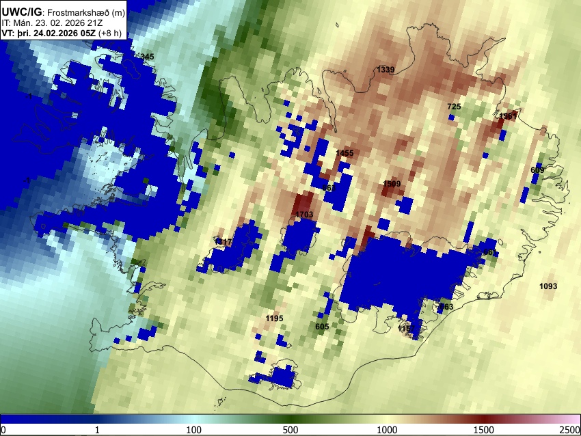Click the colour scale label '100'
The image size is (581, 436).
[x=194, y=430]
